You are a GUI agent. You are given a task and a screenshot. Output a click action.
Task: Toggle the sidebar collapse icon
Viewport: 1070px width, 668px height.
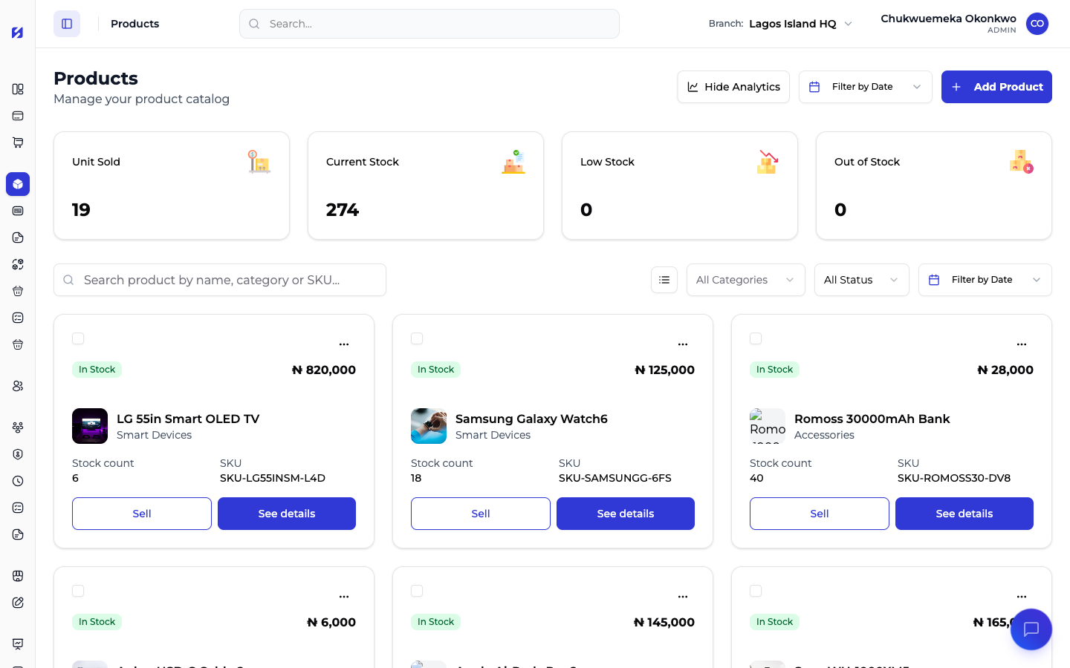(67, 24)
